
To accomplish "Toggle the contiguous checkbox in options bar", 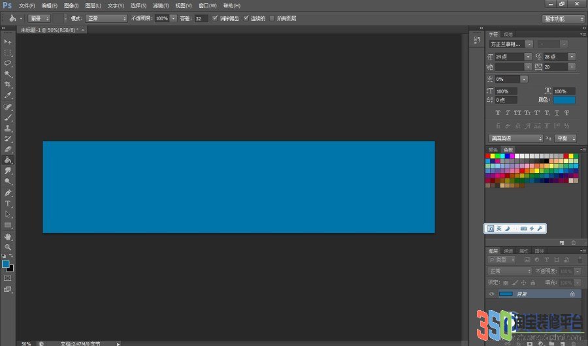I will [246, 18].
